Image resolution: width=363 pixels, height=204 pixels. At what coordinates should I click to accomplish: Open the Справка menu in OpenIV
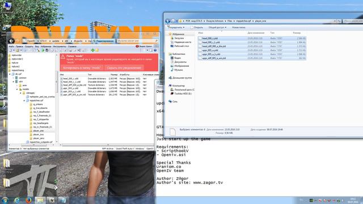click(72, 46)
